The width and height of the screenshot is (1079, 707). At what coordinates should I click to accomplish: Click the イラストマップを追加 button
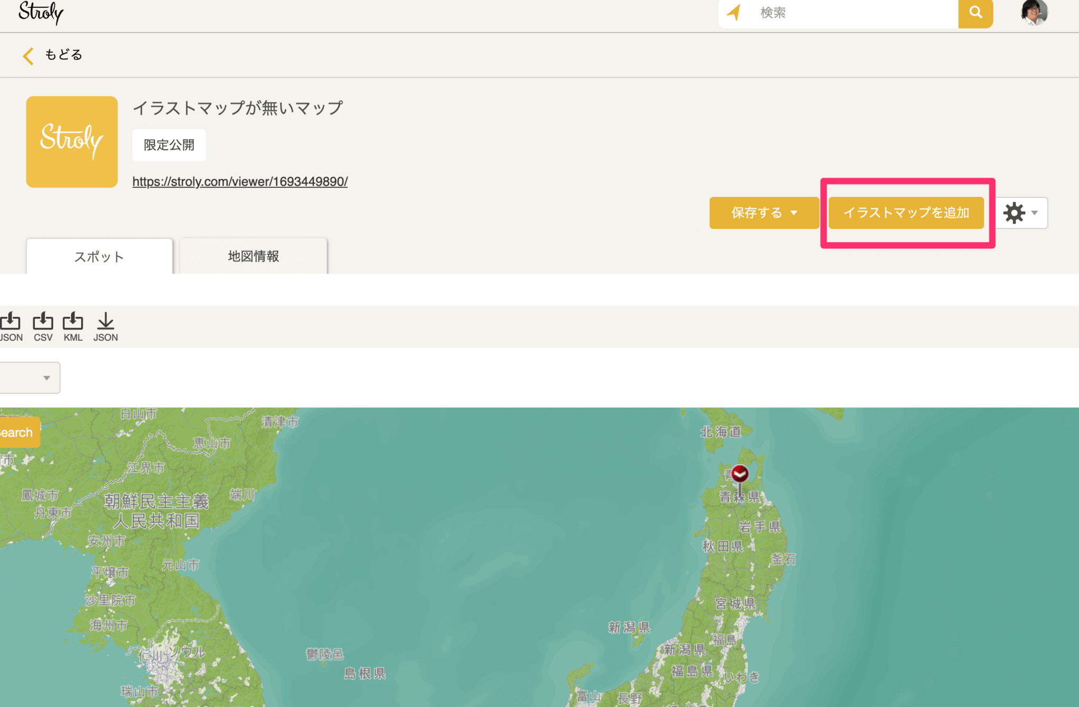[x=907, y=213]
